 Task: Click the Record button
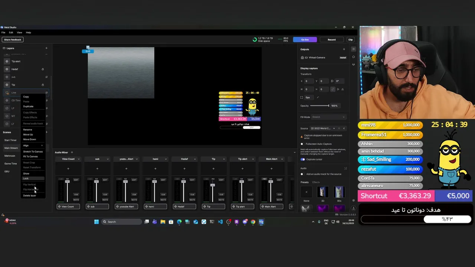click(331, 40)
